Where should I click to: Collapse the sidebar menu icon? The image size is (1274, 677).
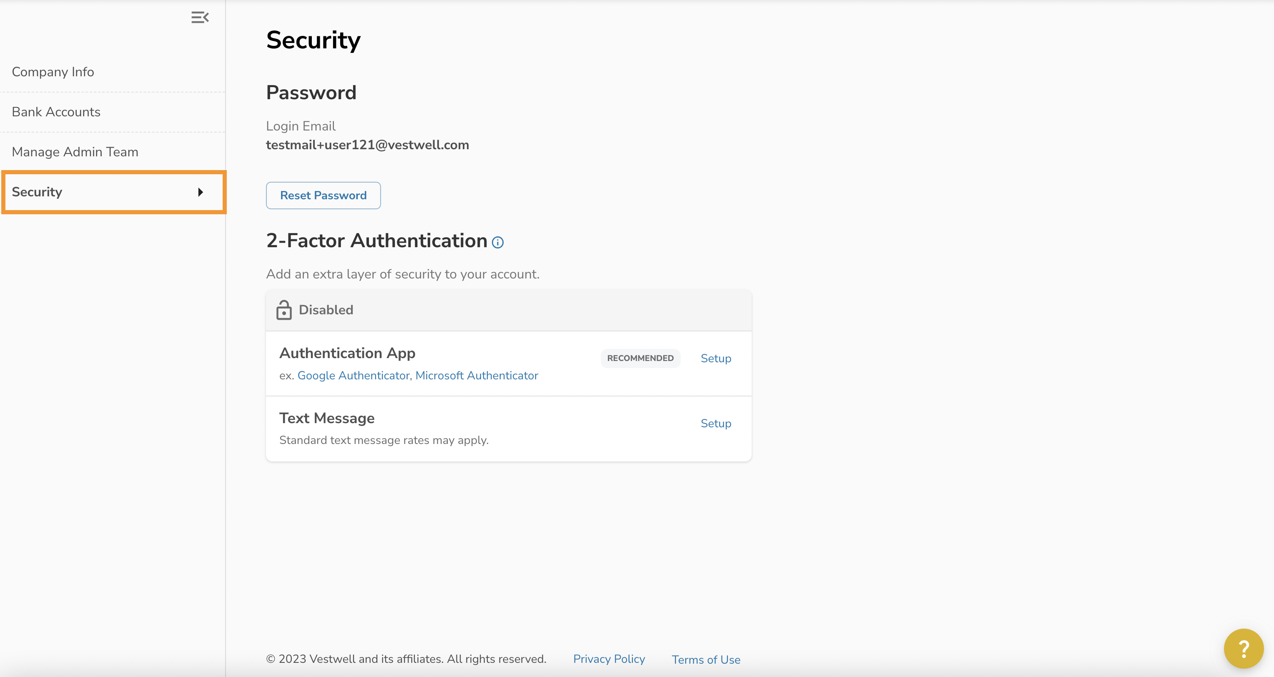pos(200,18)
